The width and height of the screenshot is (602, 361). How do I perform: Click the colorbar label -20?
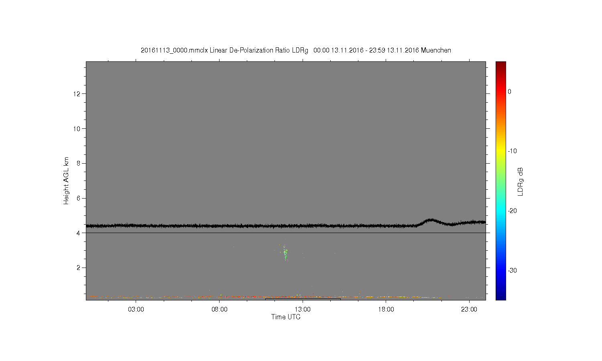(x=512, y=211)
